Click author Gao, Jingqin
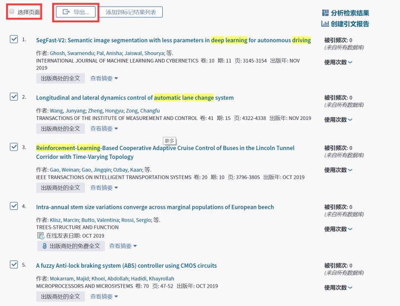 [x=96, y=170]
